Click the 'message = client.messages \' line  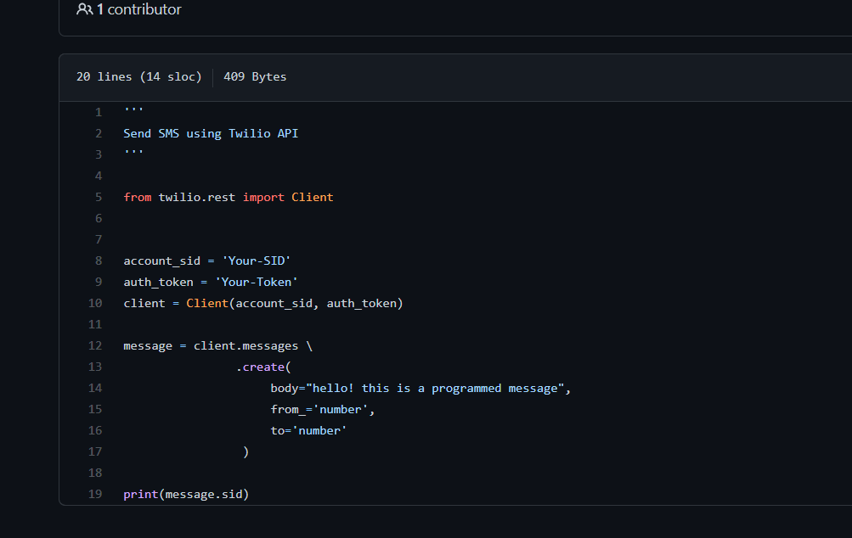pos(218,346)
